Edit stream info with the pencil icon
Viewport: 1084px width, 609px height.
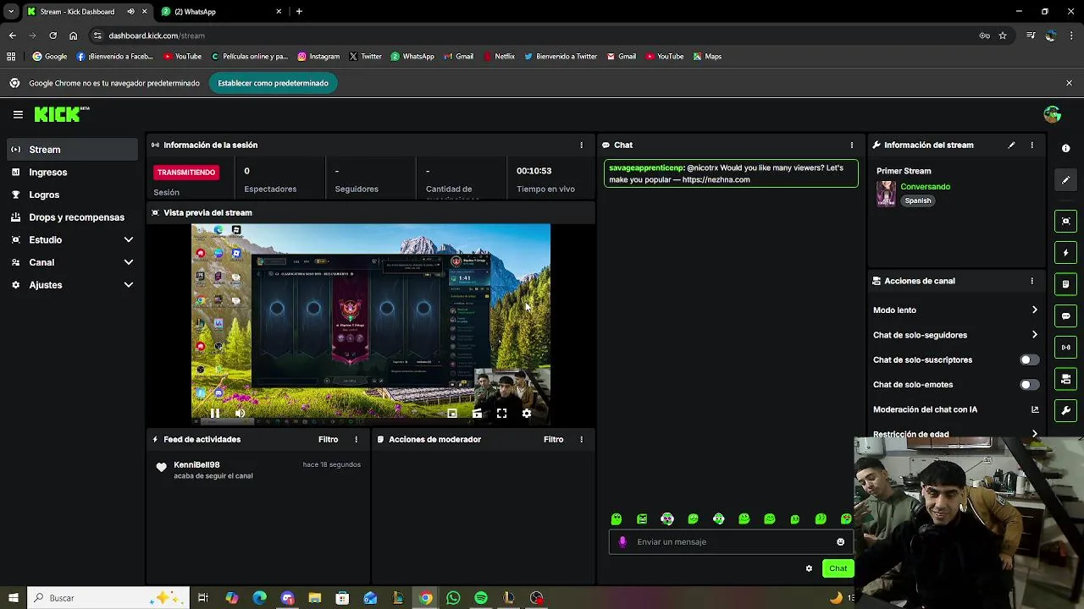pos(1011,145)
